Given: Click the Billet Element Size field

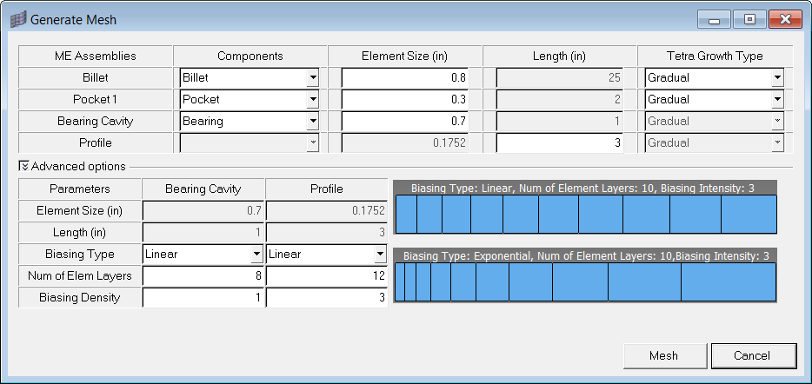Looking at the screenshot, I should coord(404,78).
